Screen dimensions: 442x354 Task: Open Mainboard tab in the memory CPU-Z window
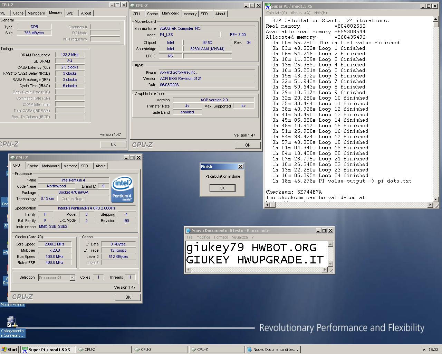pos(36,13)
